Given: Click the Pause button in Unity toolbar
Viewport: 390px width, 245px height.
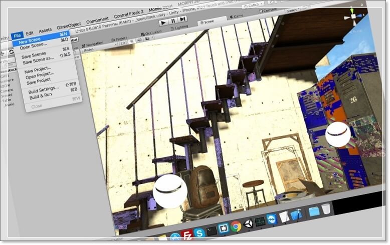Looking at the screenshot, I should (173, 21).
